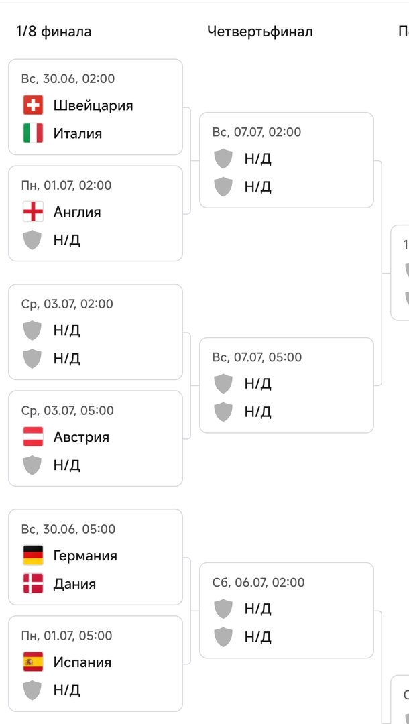Image resolution: width=409 pixels, height=724 pixels.
Task: Click the Austria flag icon
Action: [33, 437]
